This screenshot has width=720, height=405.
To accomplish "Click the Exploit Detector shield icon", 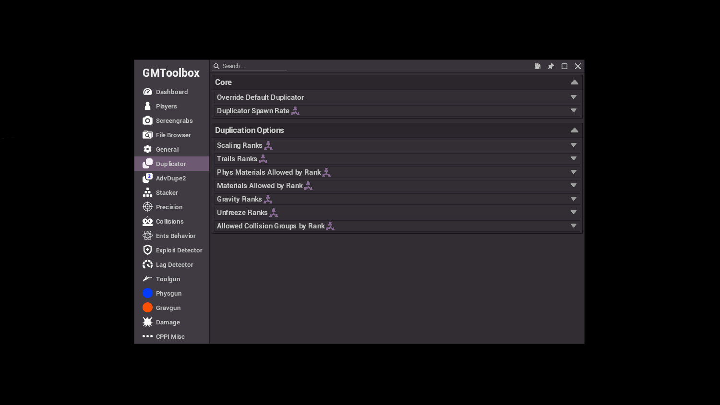I will point(147,250).
